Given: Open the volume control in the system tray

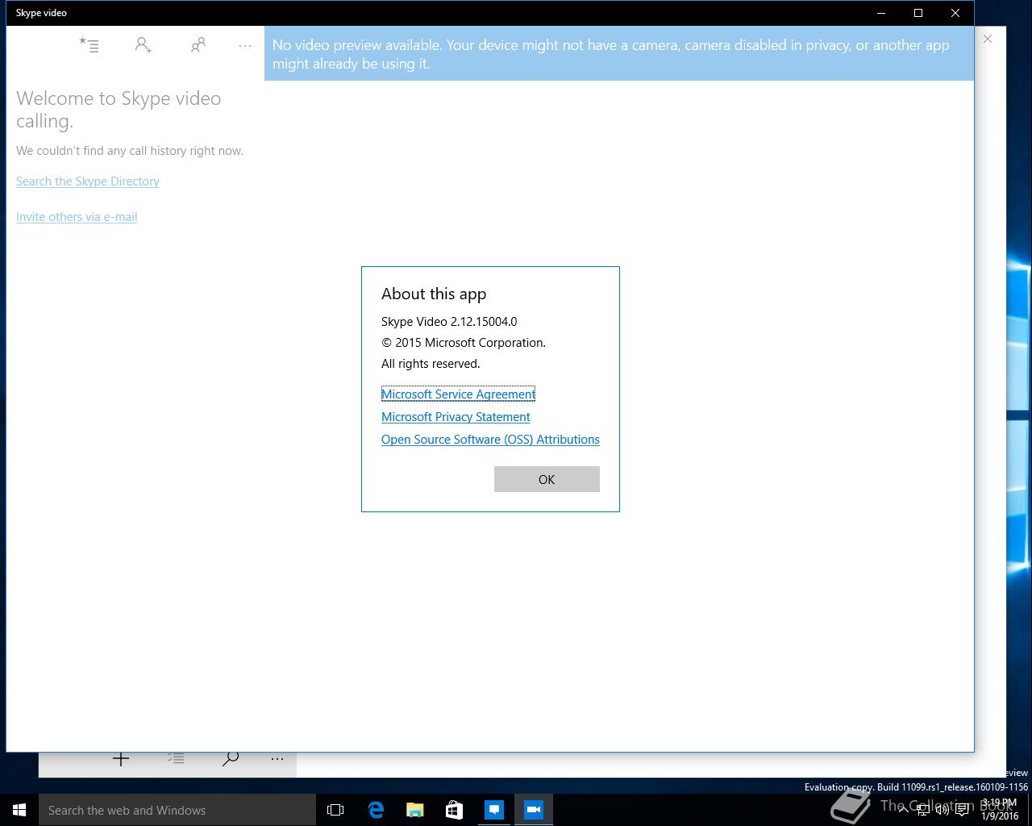Looking at the screenshot, I should click(942, 810).
